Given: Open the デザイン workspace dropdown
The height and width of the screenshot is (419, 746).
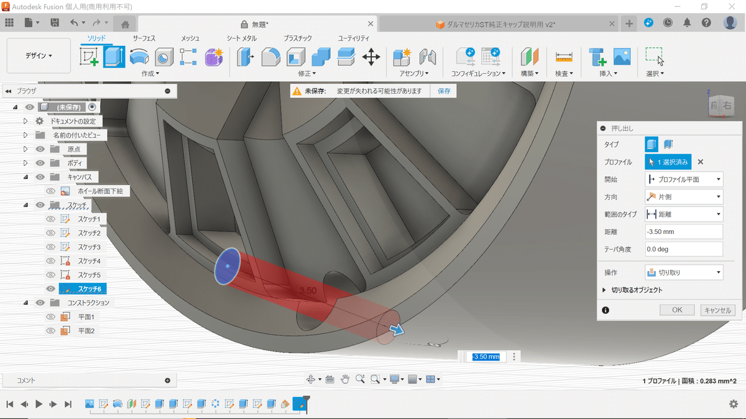Looking at the screenshot, I should pos(39,56).
